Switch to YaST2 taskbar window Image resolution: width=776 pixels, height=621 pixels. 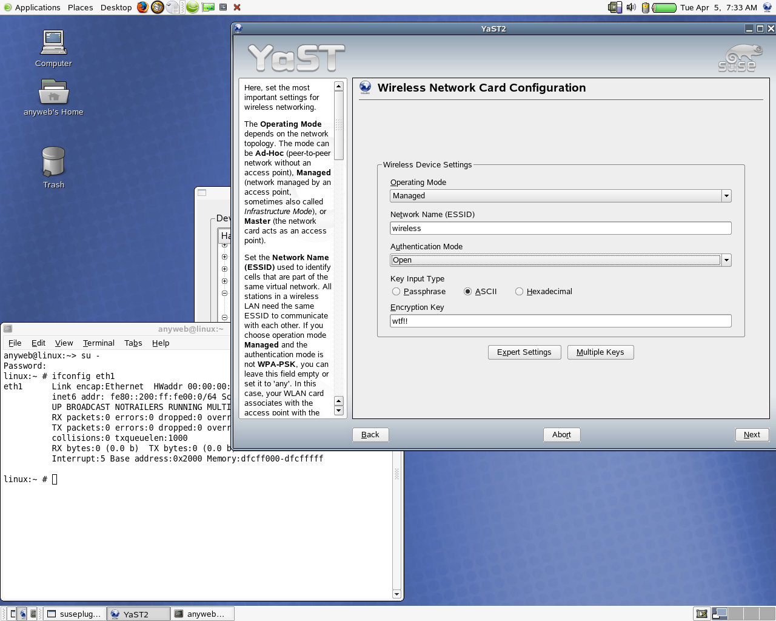[x=139, y=614]
